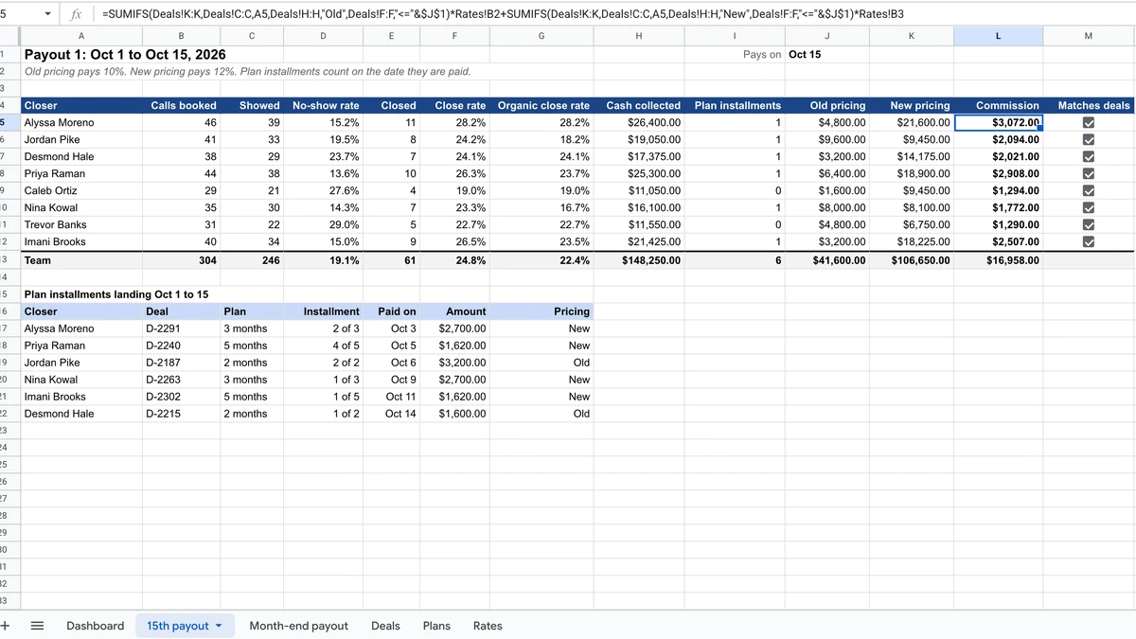Viewport: 1136px width, 639px height.
Task: Click Alyssa Moreno in the Closer summary table
Action: (x=81, y=123)
